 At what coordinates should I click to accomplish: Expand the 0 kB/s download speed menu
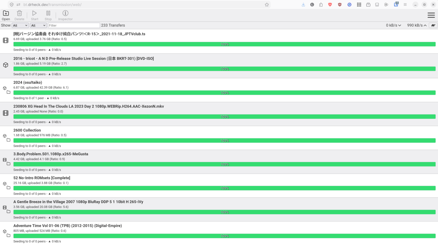point(393,25)
